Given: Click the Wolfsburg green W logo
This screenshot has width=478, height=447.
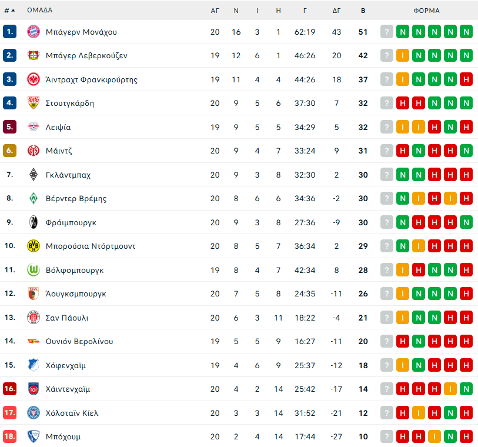Looking at the screenshot, I should pyautogui.click(x=33, y=270).
